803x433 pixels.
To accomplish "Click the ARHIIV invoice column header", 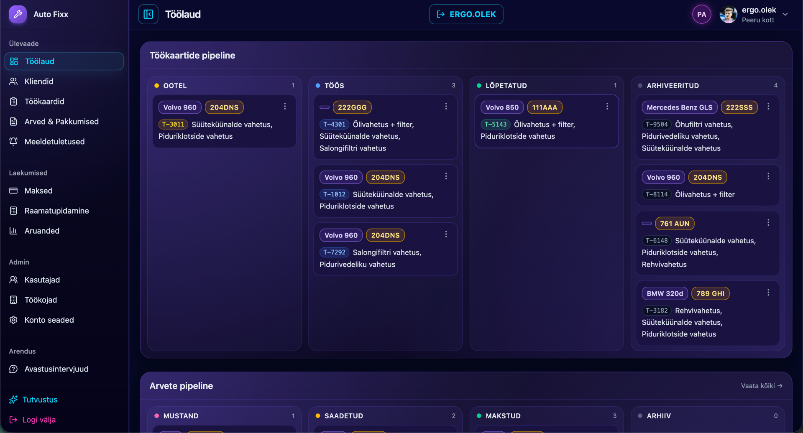I will tap(658, 416).
